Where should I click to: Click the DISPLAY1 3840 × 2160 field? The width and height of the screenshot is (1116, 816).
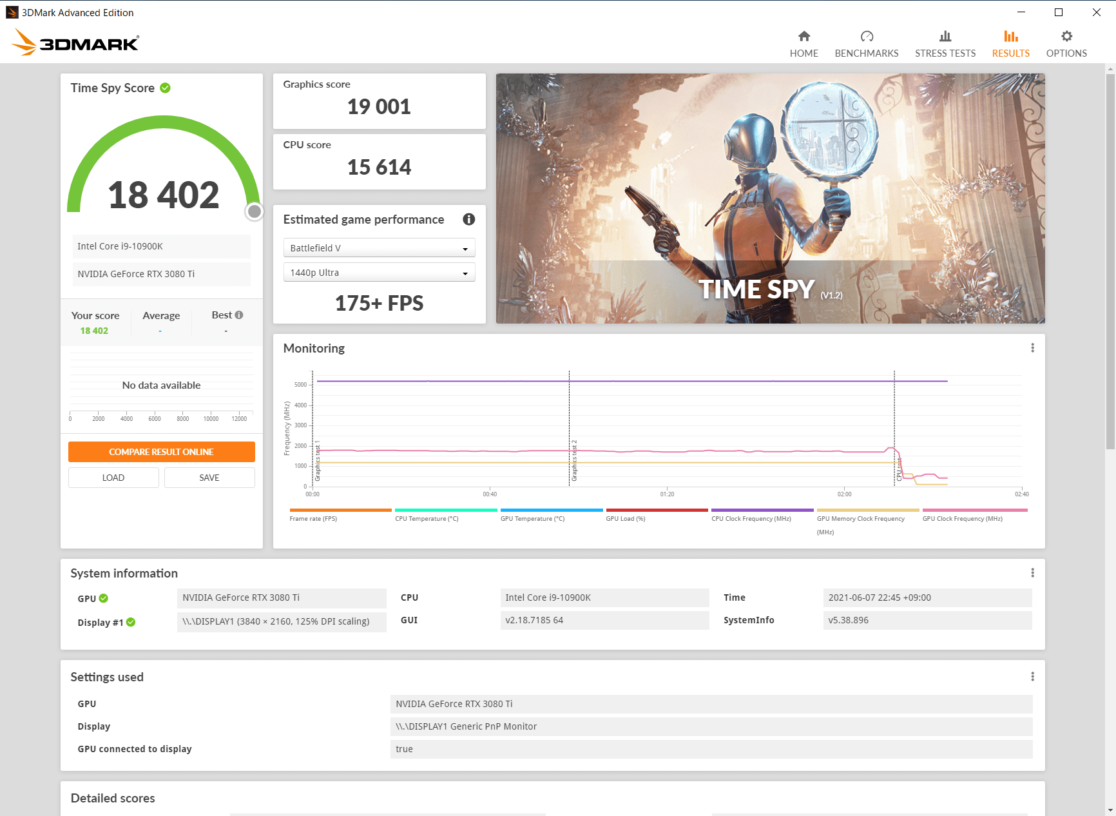(282, 622)
